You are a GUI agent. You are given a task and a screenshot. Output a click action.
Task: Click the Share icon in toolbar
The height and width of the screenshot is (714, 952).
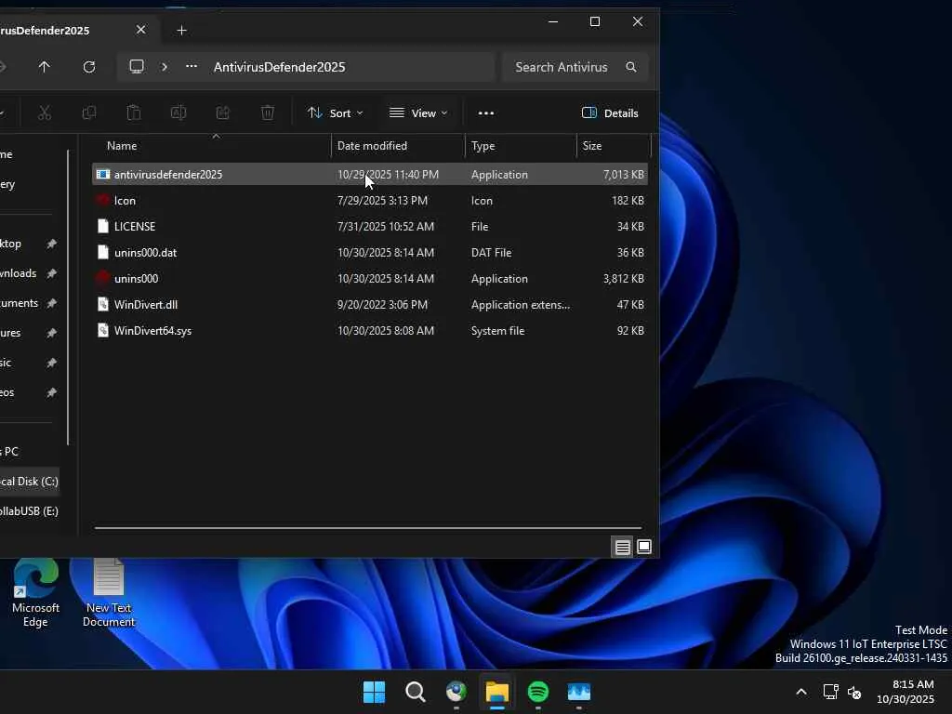click(223, 112)
